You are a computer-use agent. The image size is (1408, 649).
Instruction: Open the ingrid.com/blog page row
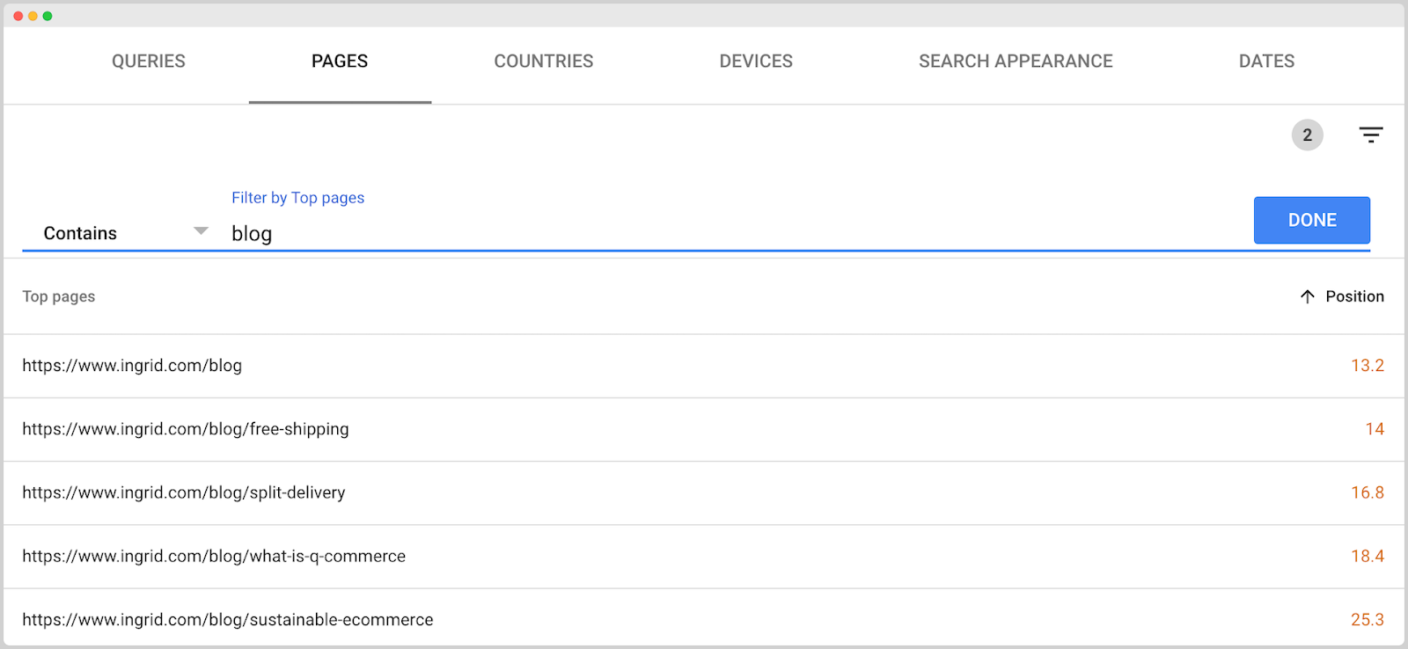click(x=132, y=366)
